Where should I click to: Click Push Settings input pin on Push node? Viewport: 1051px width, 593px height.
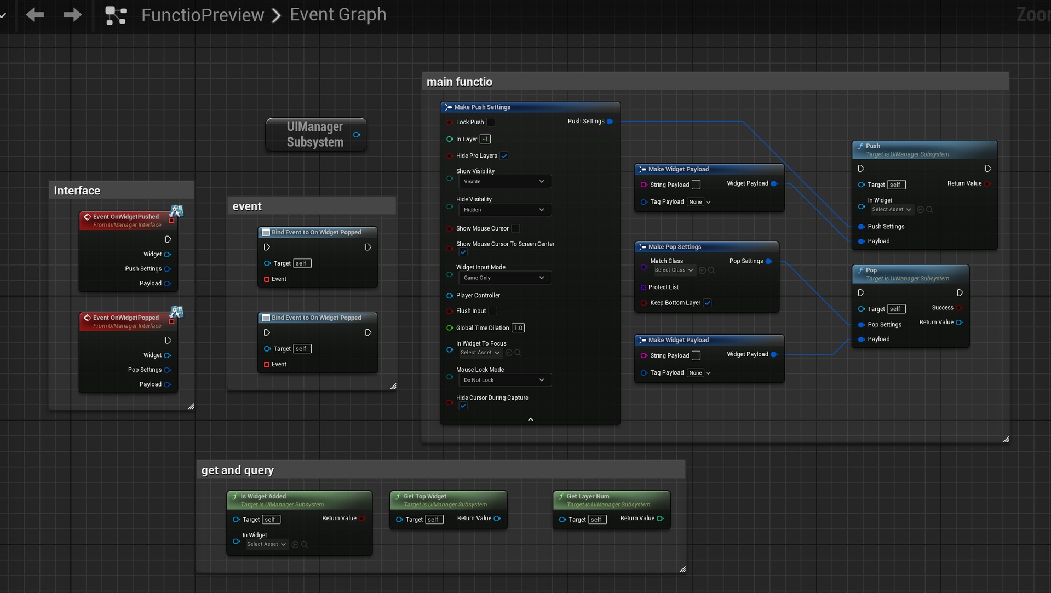pos(862,227)
